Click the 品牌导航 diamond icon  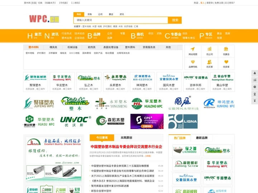click(x=193, y=64)
